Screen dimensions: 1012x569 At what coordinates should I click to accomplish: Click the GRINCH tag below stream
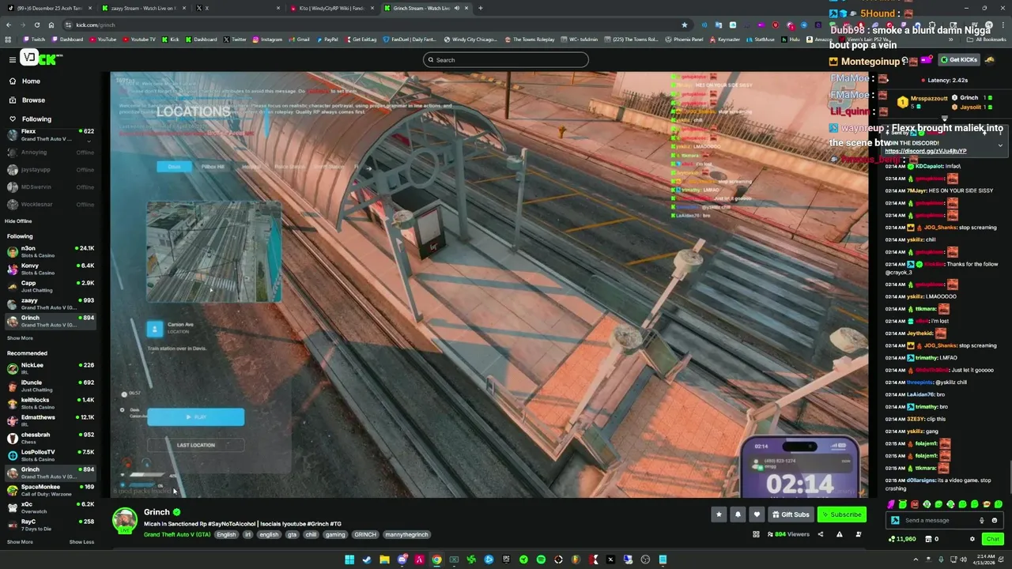point(365,534)
